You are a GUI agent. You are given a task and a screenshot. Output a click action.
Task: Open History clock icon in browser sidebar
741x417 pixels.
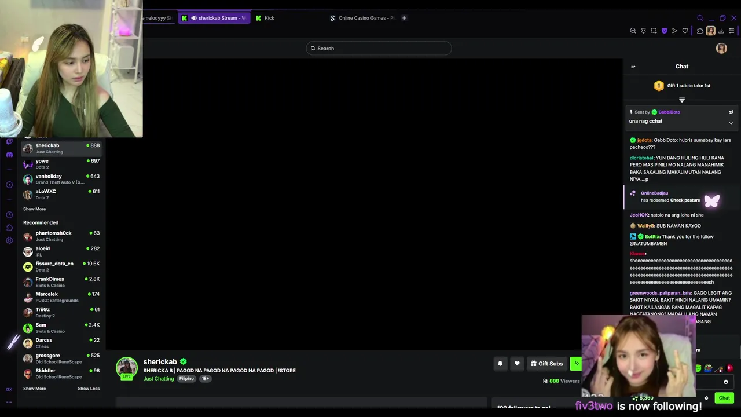coord(9,215)
